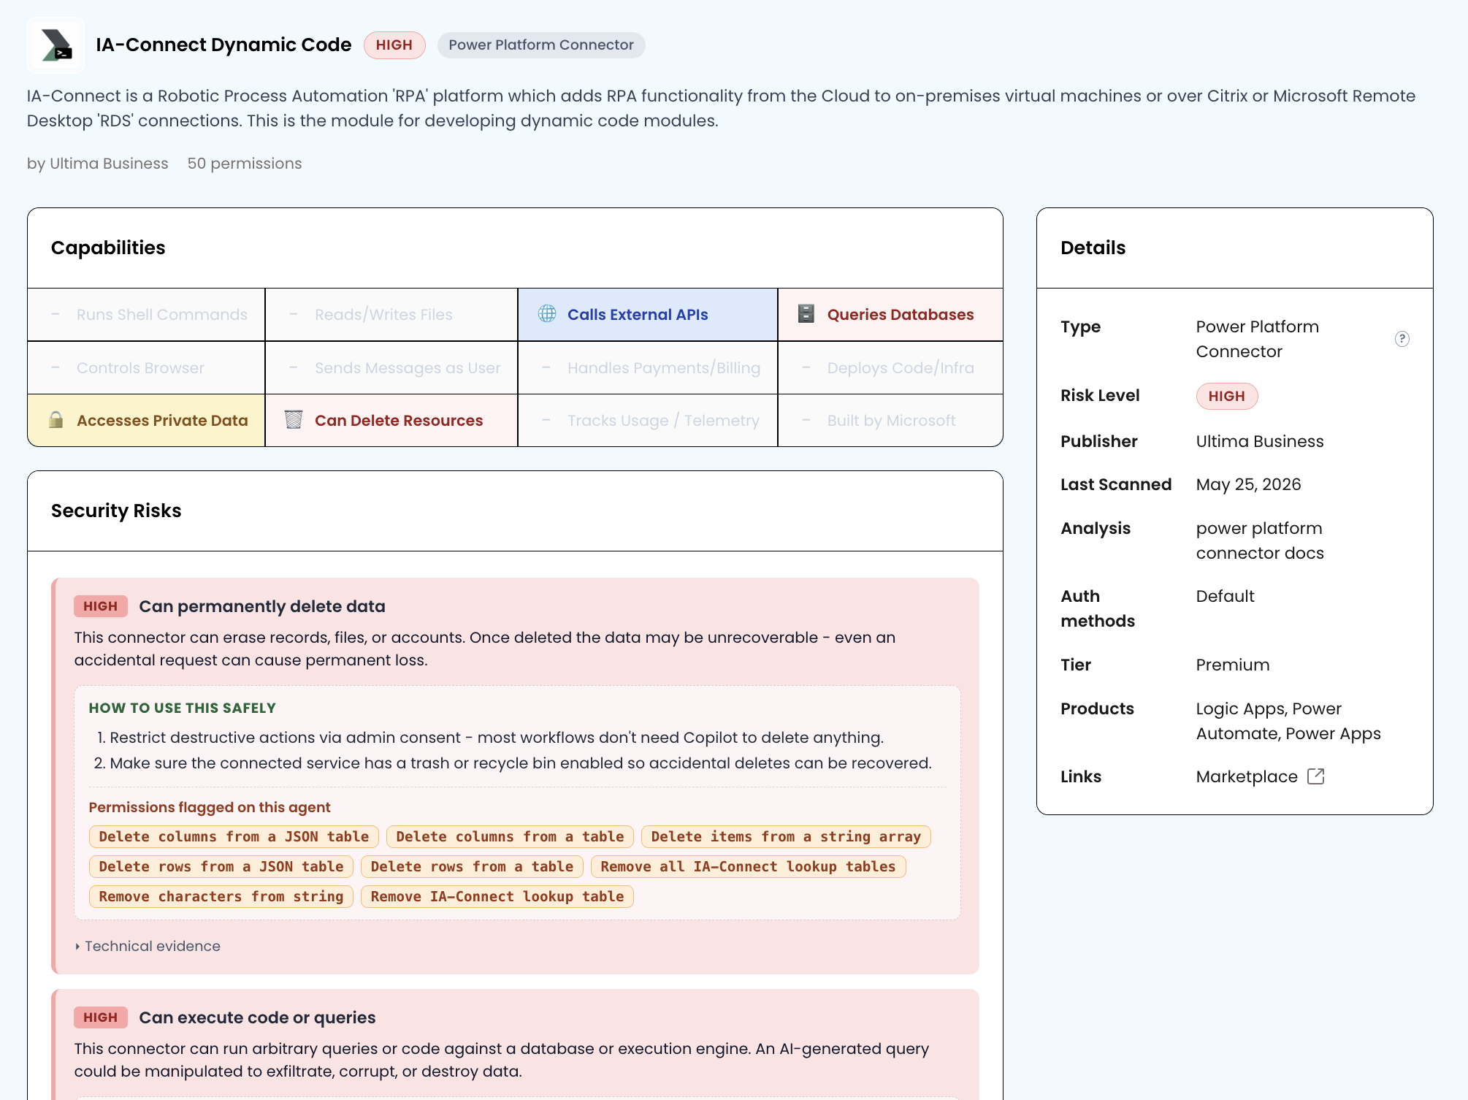Click the help question mark icon beside Type
Image resolution: width=1468 pixels, height=1100 pixels.
pos(1402,339)
